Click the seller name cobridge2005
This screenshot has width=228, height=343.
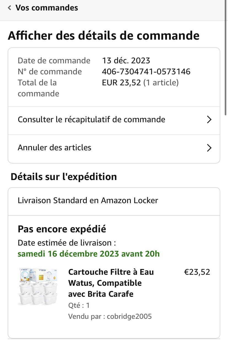click(x=129, y=317)
